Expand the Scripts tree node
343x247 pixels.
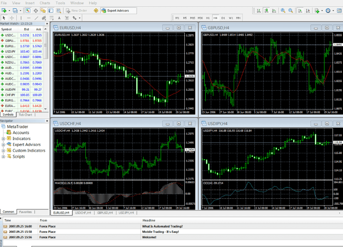coord(3,157)
